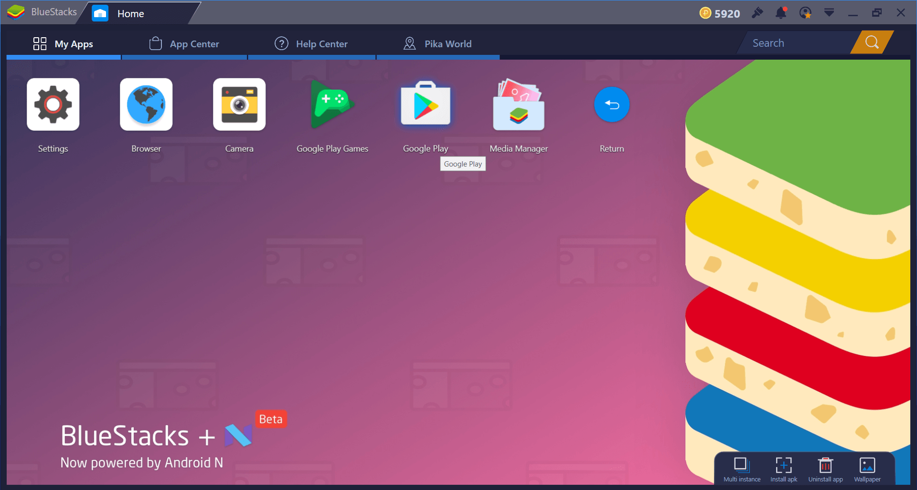Switch to the My Apps tab

point(64,44)
